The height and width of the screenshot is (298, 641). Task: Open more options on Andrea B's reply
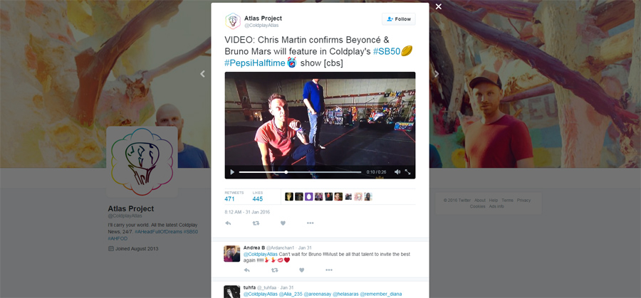(328, 270)
